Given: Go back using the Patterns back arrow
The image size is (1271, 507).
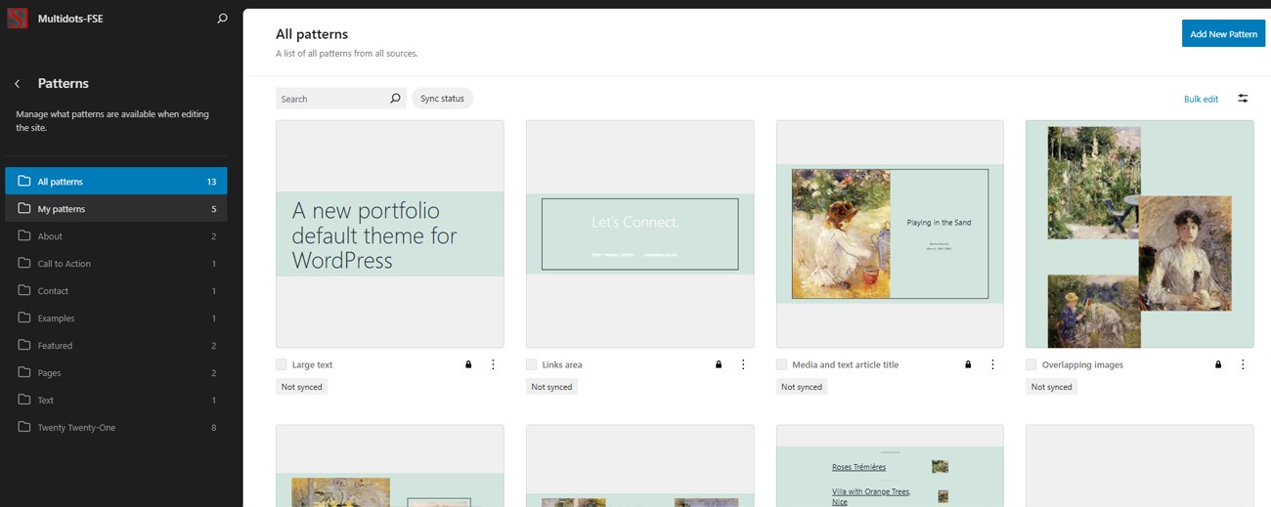Looking at the screenshot, I should click(x=18, y=84).
